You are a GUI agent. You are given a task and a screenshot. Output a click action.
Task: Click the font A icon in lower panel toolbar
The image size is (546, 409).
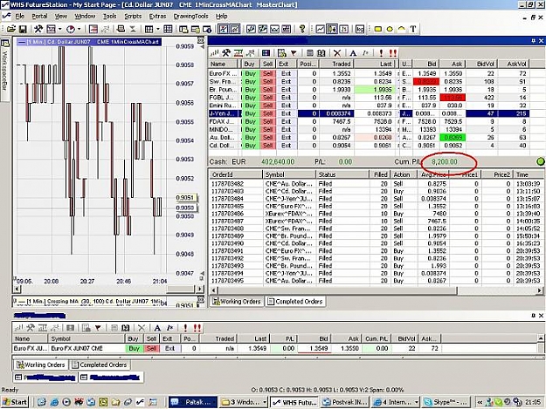click(157, 328)
